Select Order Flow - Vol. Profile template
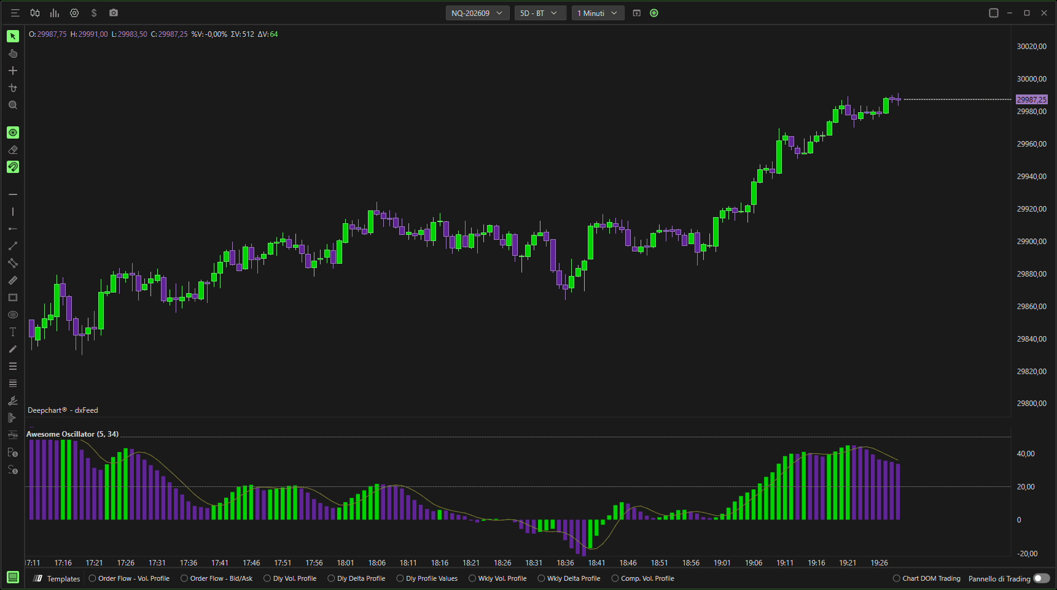The width and height of the screenshot is (1057, 590). point(129,578)
